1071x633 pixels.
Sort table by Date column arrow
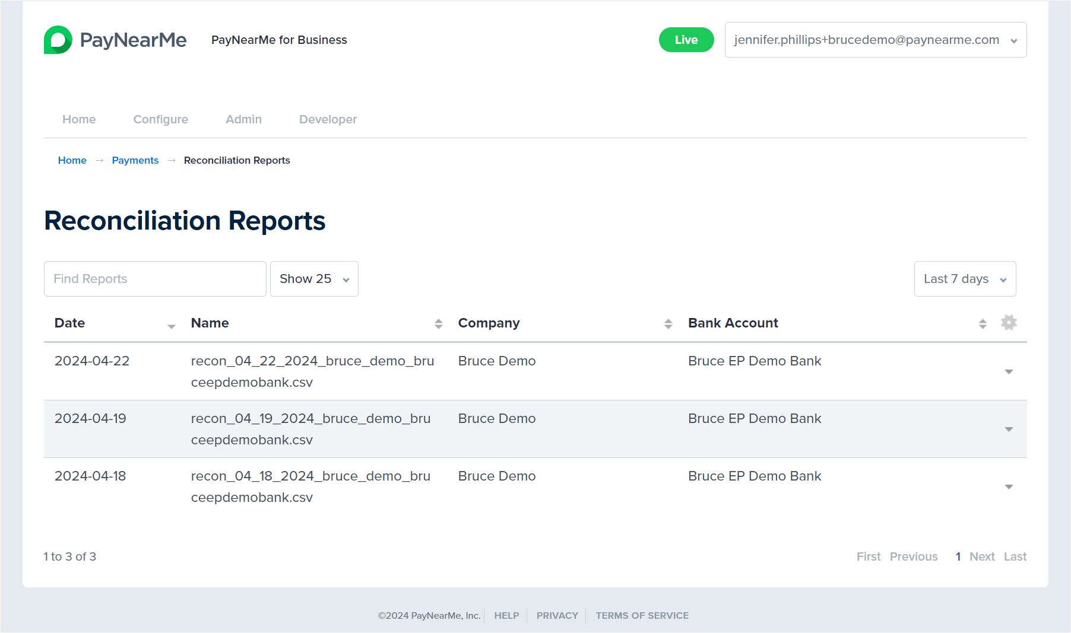[x=172, y=326]
